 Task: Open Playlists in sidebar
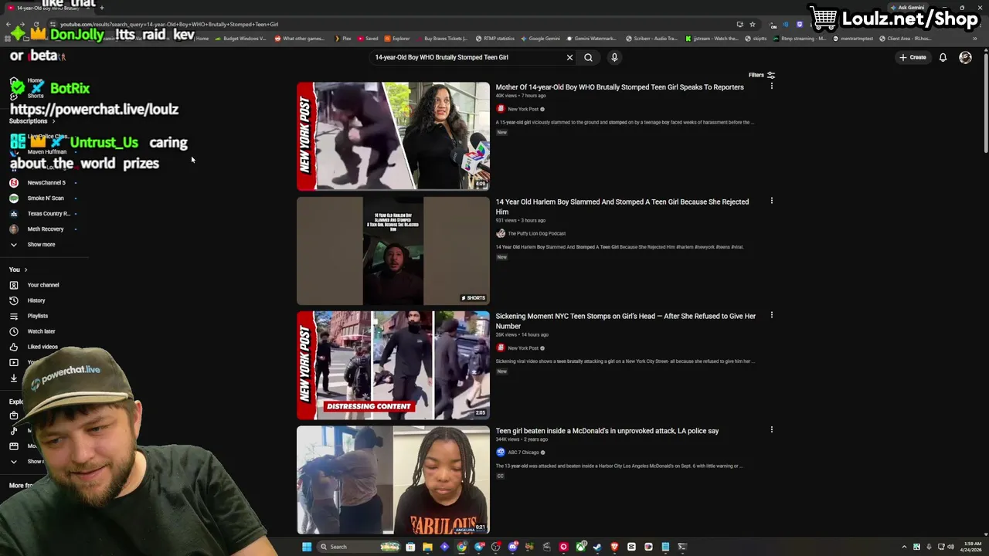37,316
